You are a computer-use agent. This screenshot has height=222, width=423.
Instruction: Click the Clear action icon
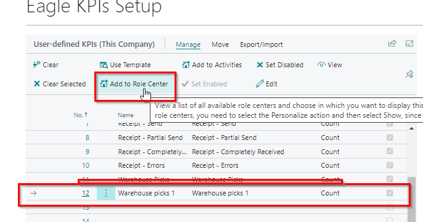coord(37,65)
